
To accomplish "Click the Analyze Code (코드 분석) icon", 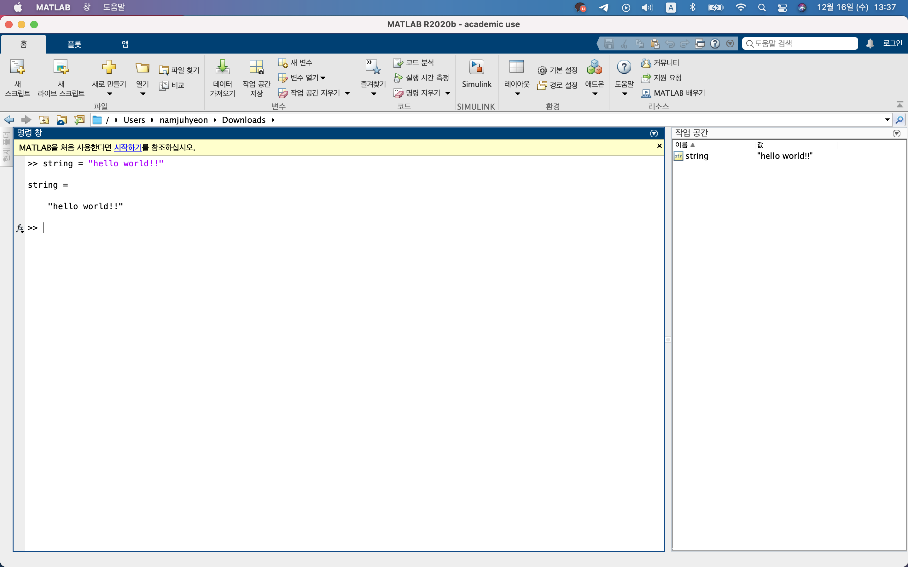I will (x=398, y=63).
